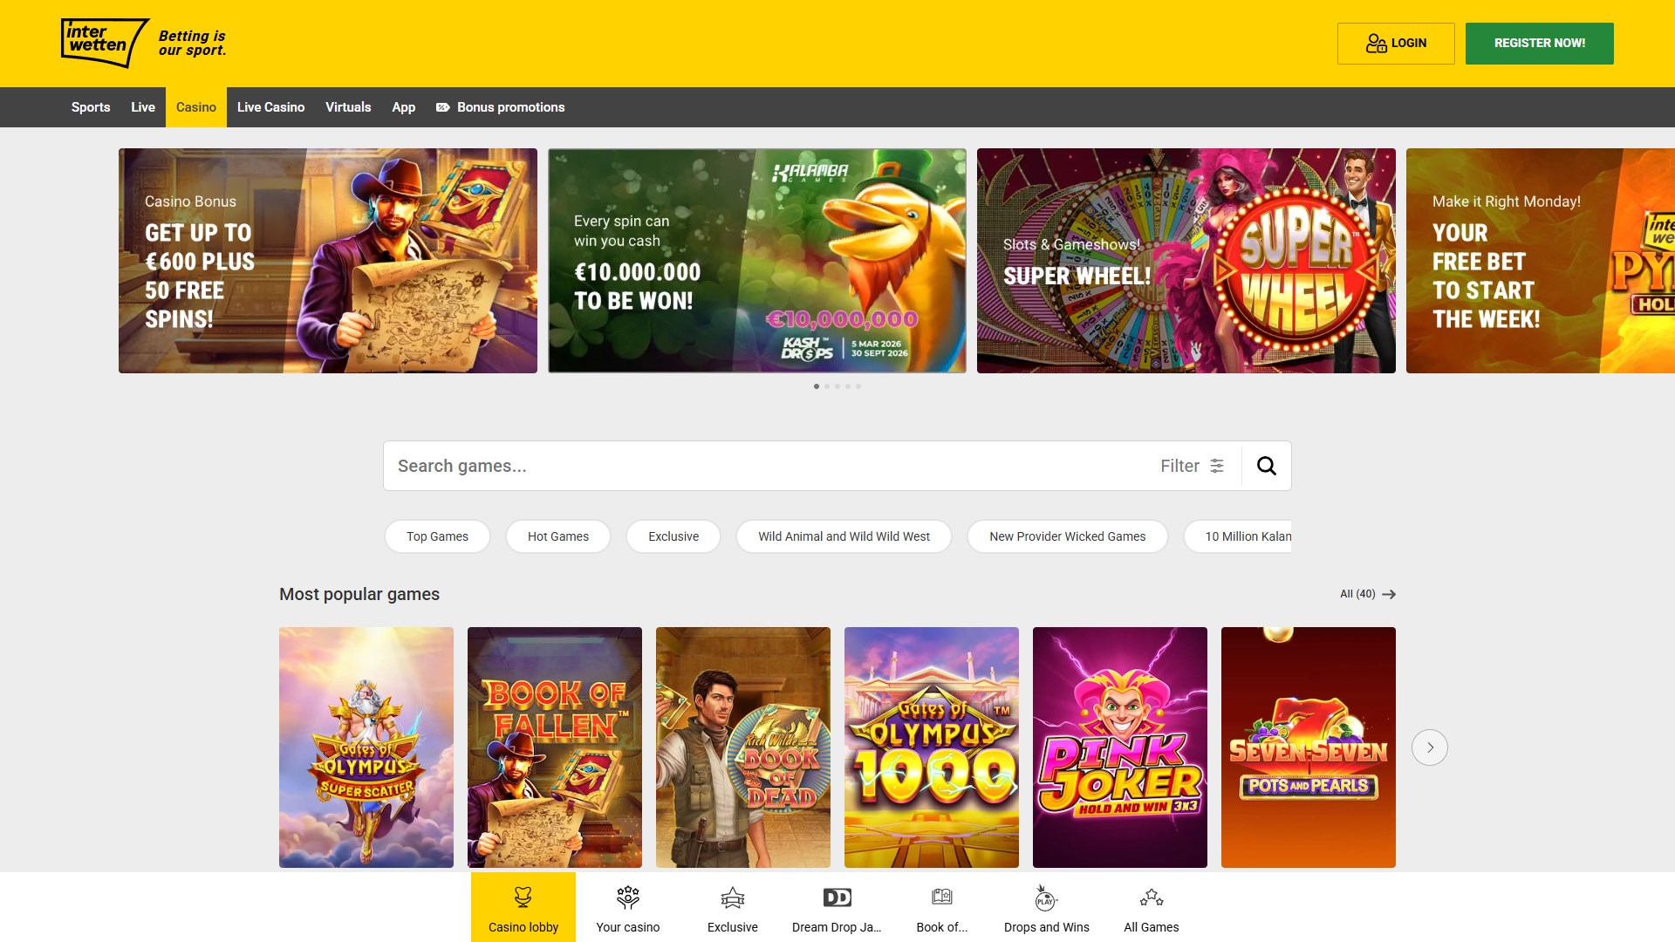Click the Most popular games heading

coord(359,594)
